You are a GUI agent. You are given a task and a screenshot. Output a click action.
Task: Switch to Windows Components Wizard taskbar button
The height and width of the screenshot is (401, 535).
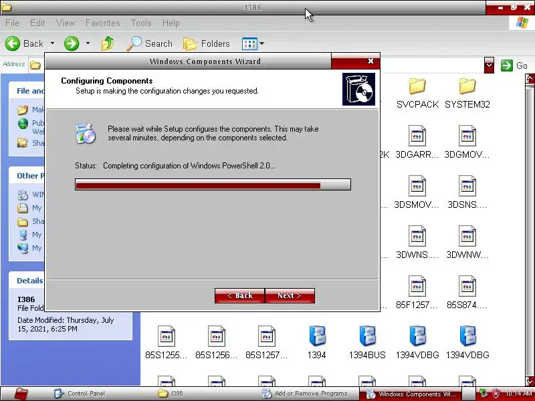(x=411, y=394)
